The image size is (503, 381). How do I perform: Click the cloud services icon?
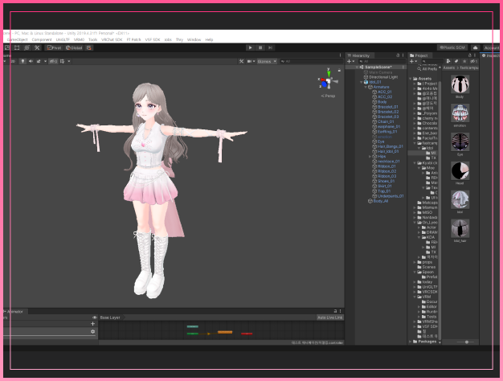pyautogui.click(x=476, y=47)
